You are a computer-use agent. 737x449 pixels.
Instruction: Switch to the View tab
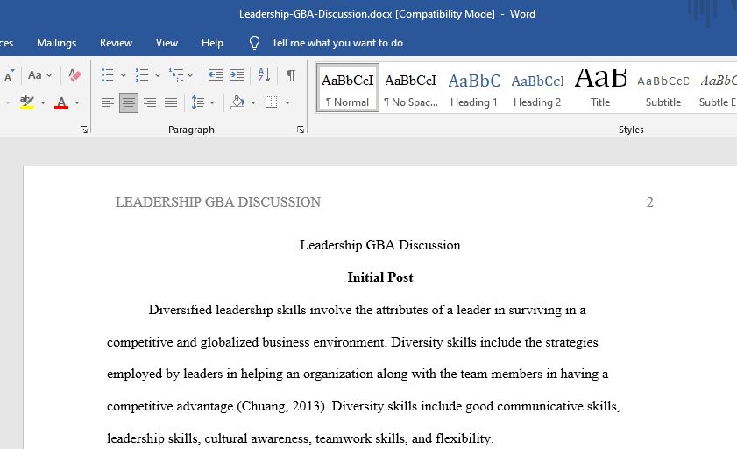point(167,43)
